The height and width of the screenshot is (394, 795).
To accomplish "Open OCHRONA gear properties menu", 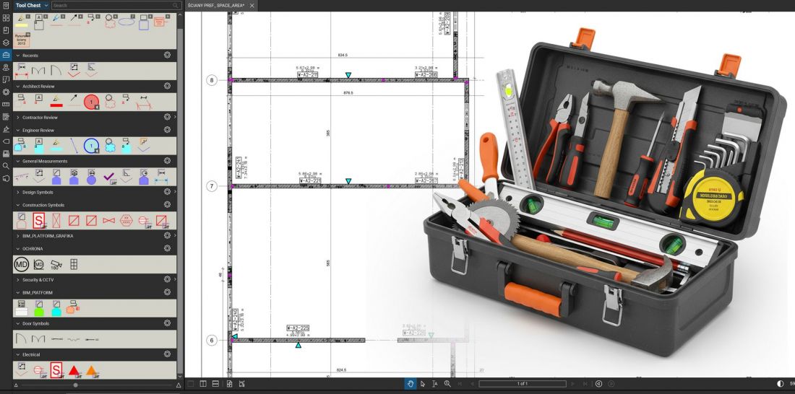I will pyautogui.click(x=168, y=248).
